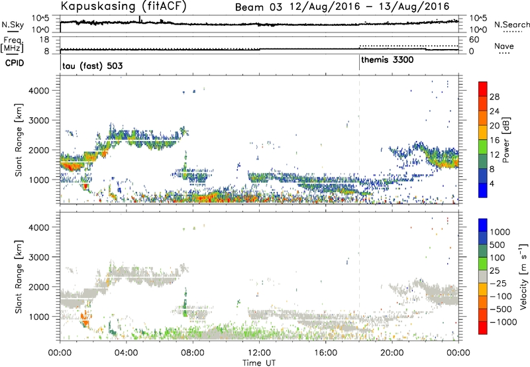The width and height of the screenshot is (530, 367).
Task: Click the 'CPID' row label
Action: pos(15,63)
